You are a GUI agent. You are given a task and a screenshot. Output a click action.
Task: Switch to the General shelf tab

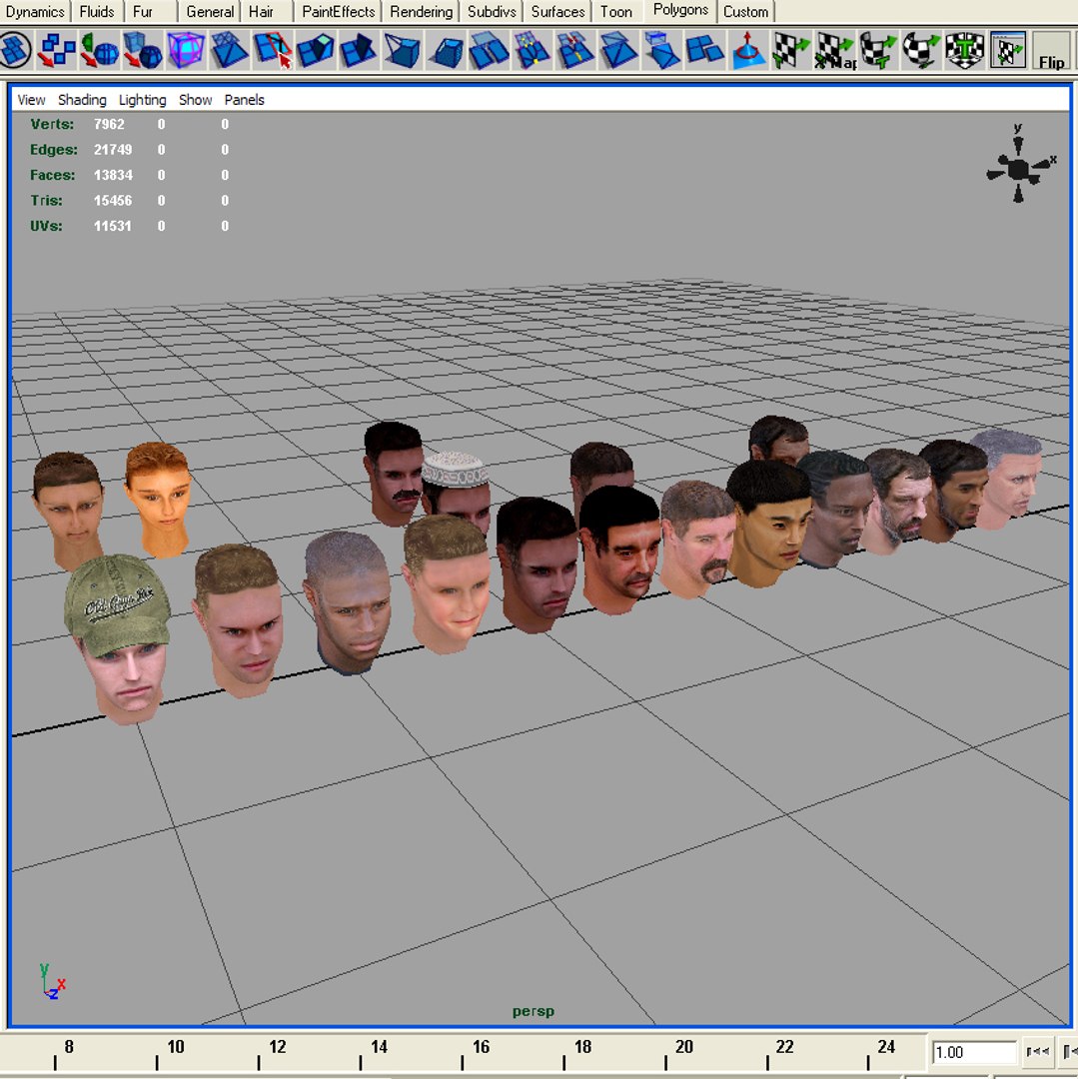pos(210,12)
